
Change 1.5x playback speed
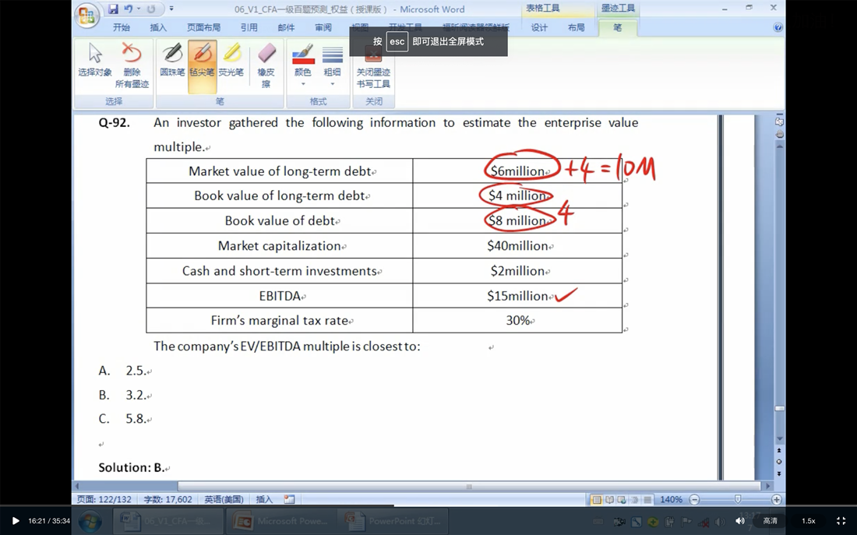click(x=809, y=521)
